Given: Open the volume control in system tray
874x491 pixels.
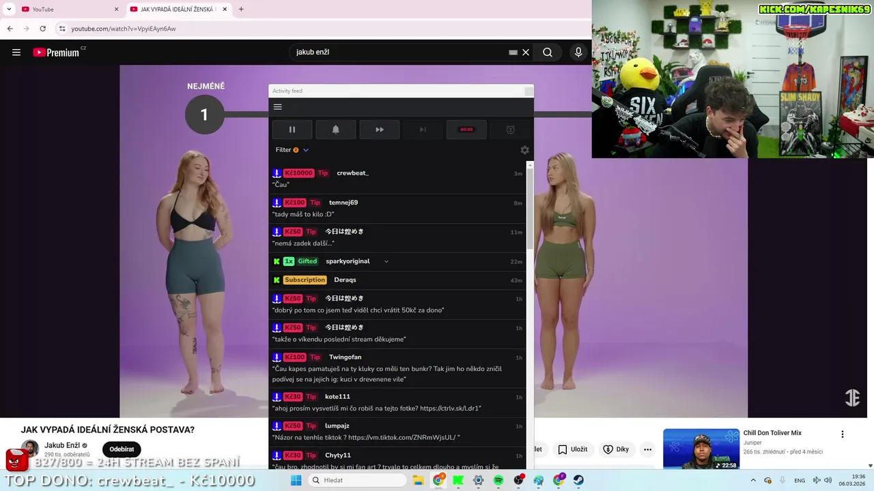Looking at the screenshot, I should pyautogui.click(x=828, y=480).
